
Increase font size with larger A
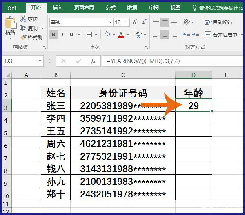[135, 22]
